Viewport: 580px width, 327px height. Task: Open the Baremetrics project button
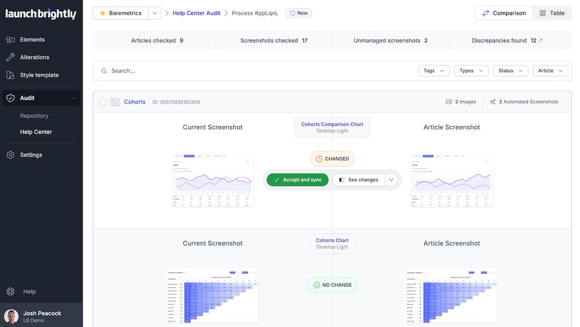120,13
